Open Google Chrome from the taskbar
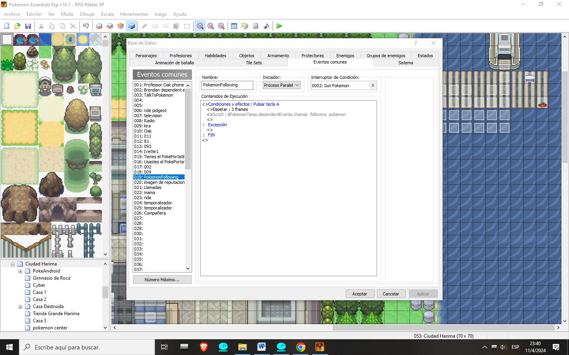Viewport: 569px width, 355px height. click(x=301, y=347)
